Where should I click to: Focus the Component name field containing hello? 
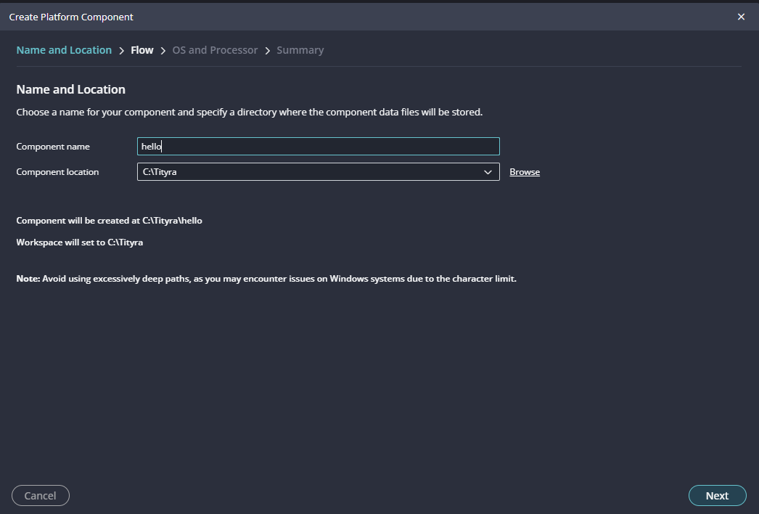tap(318, 146)
